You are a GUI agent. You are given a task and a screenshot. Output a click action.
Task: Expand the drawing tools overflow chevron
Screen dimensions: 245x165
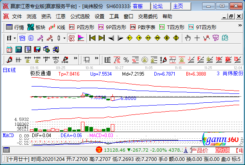point(76,58)
